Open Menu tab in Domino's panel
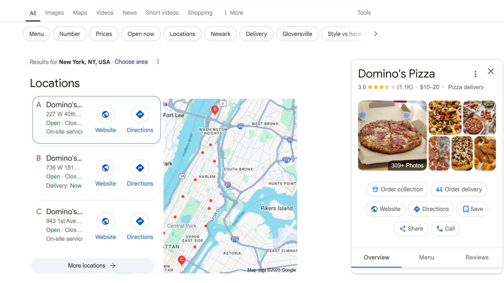The image size is (504, 283). tap(427, 258)
